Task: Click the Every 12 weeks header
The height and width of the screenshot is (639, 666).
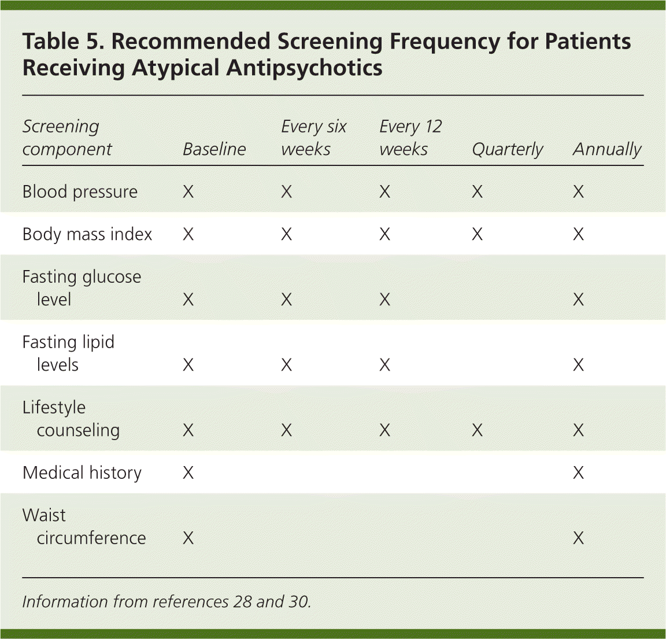Action: [410, 138]
